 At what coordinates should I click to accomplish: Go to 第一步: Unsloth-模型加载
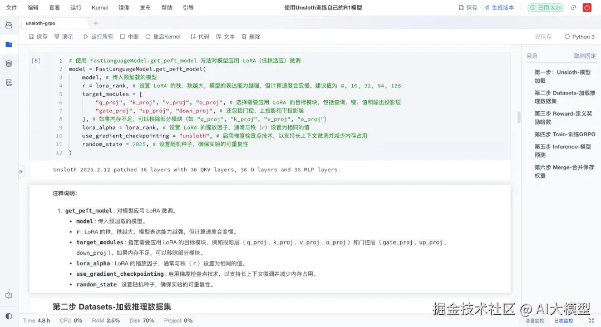(562, 76)
